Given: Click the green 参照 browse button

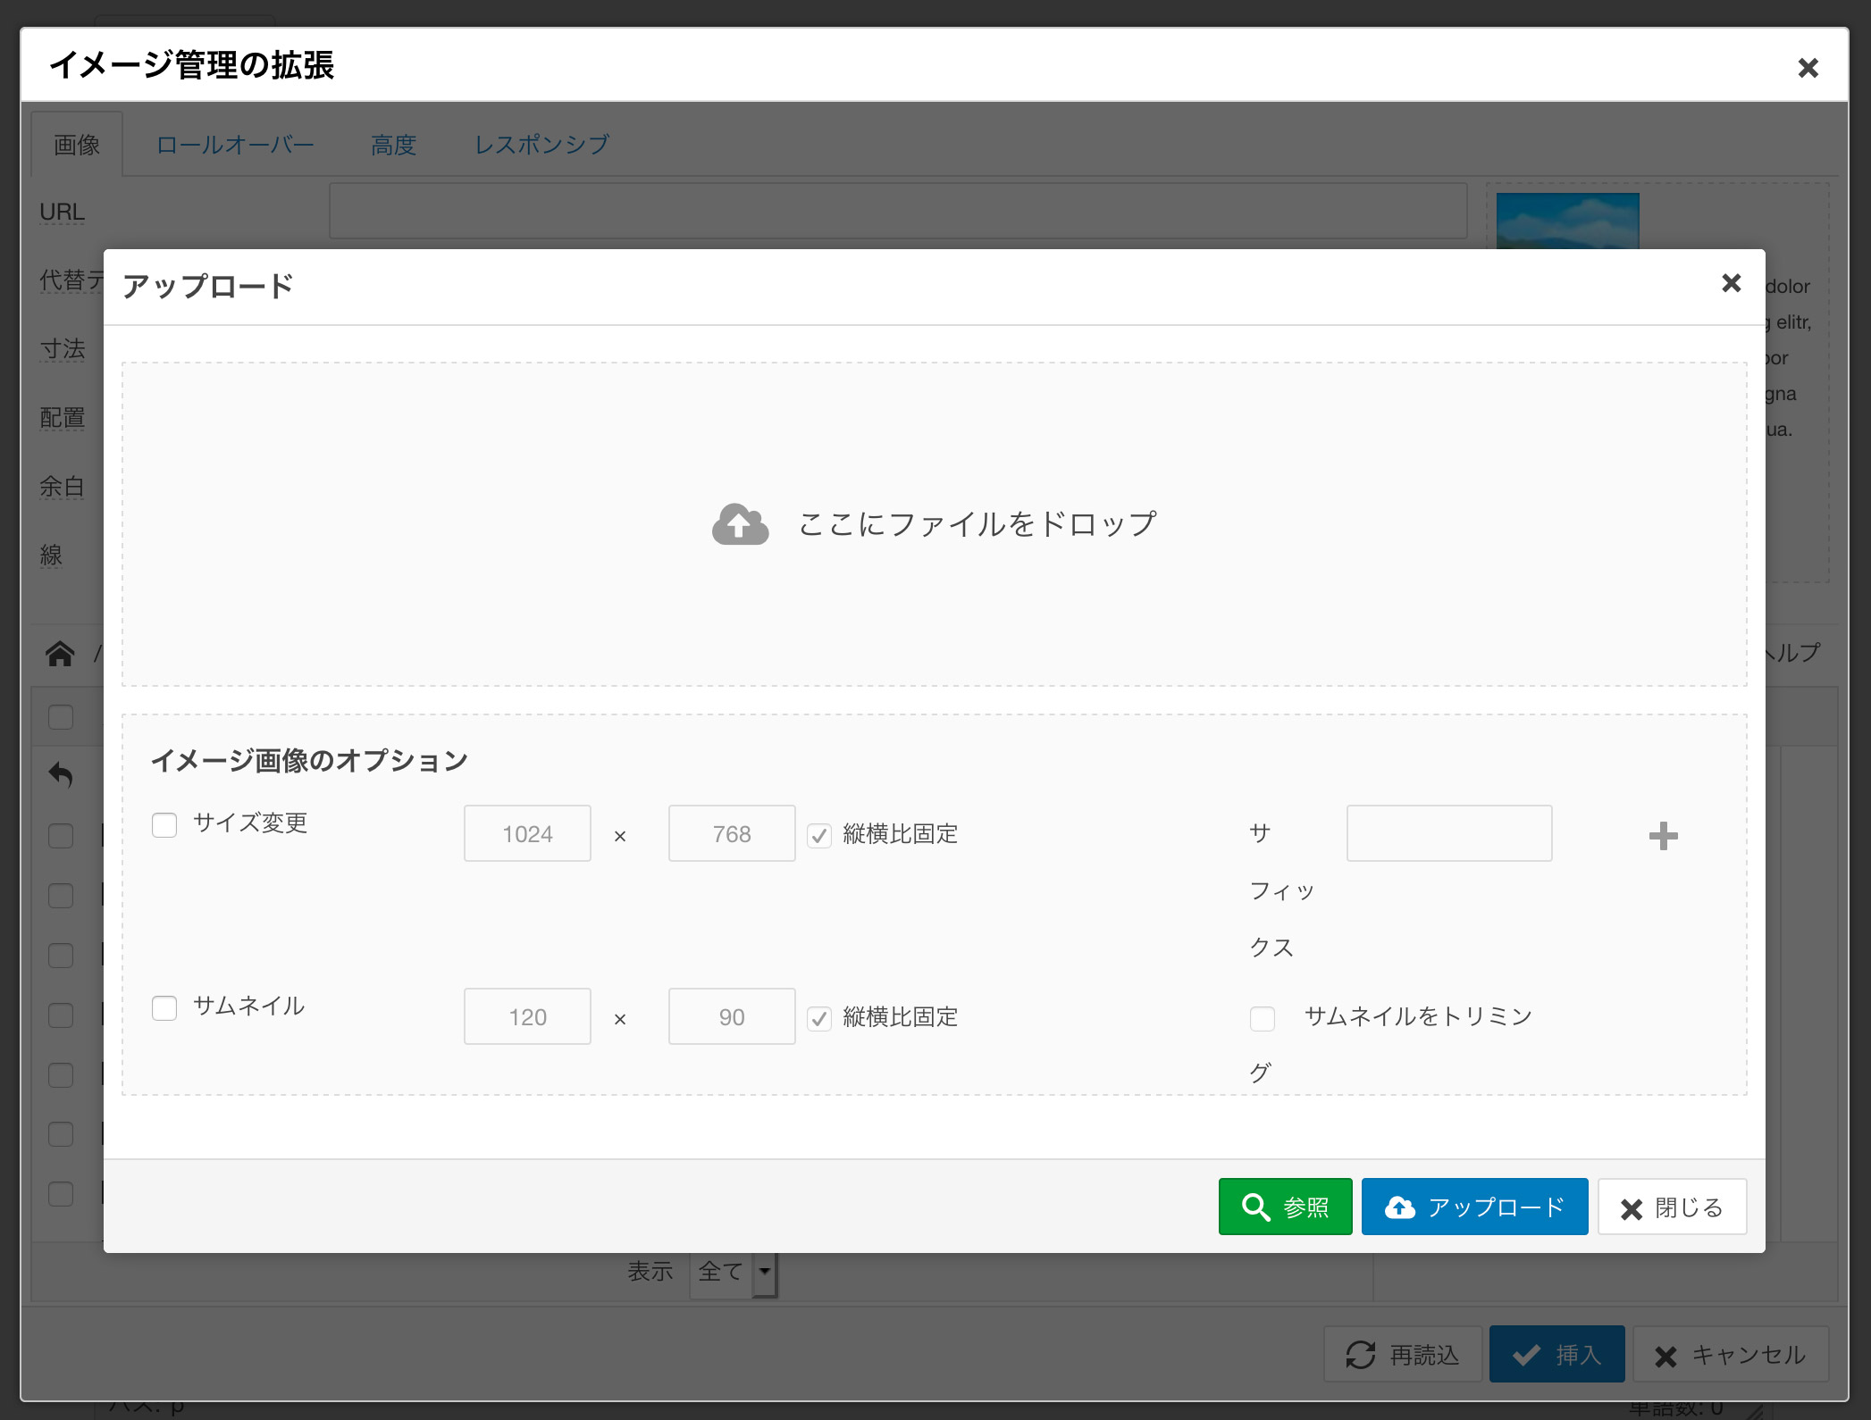Looking at the screenshot, I should pos(1284,1207).
